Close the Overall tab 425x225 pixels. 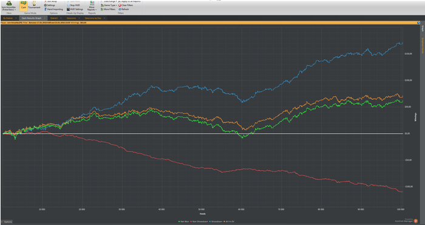pos(61,18)
